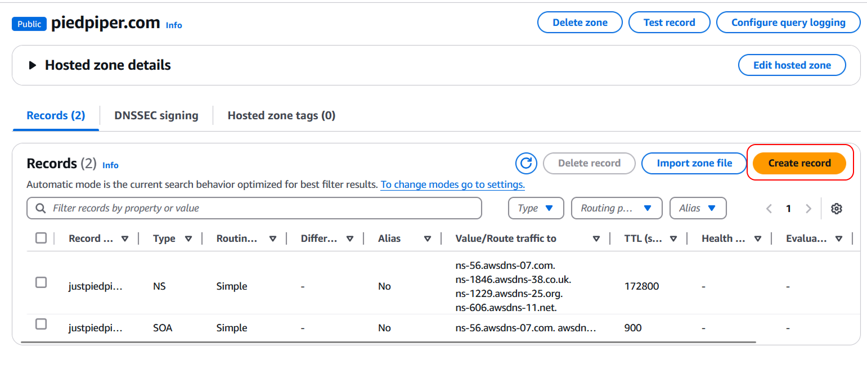
Task: Click the next page arrow
Action: click(808, 209)
